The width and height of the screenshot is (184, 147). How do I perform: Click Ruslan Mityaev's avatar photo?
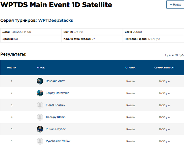[40, 129]
